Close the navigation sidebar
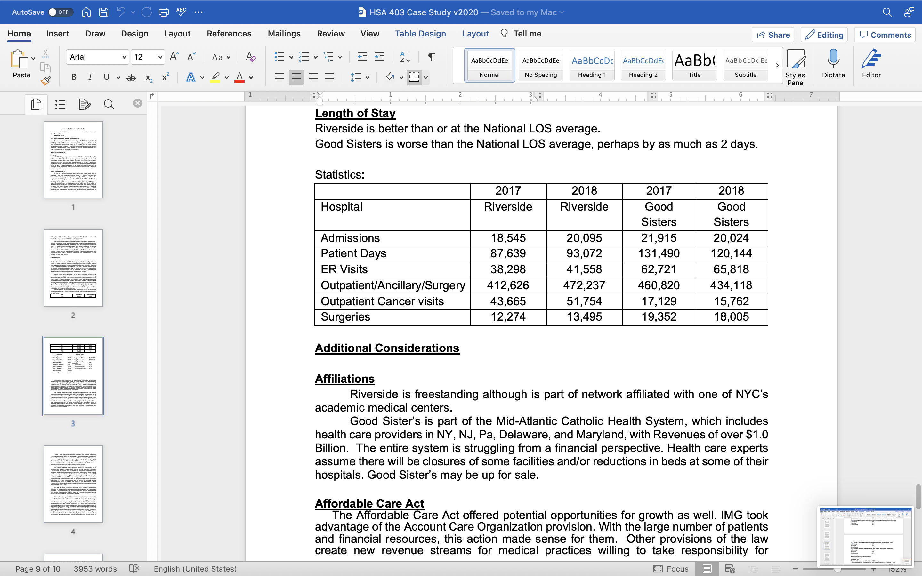922x576 pixels. (138, 103)
